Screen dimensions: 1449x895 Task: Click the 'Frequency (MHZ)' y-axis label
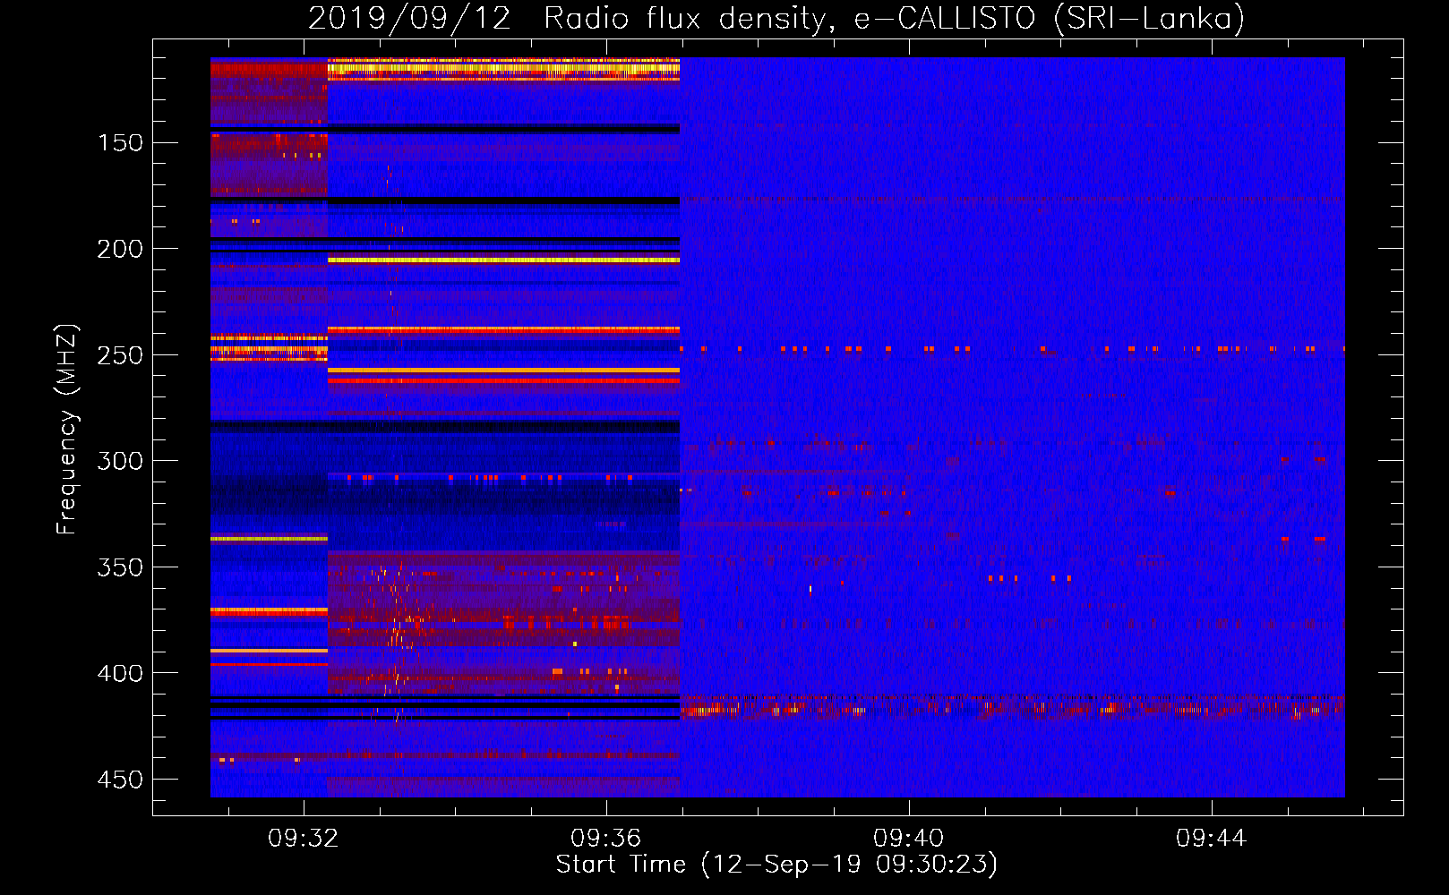point(67,429)
